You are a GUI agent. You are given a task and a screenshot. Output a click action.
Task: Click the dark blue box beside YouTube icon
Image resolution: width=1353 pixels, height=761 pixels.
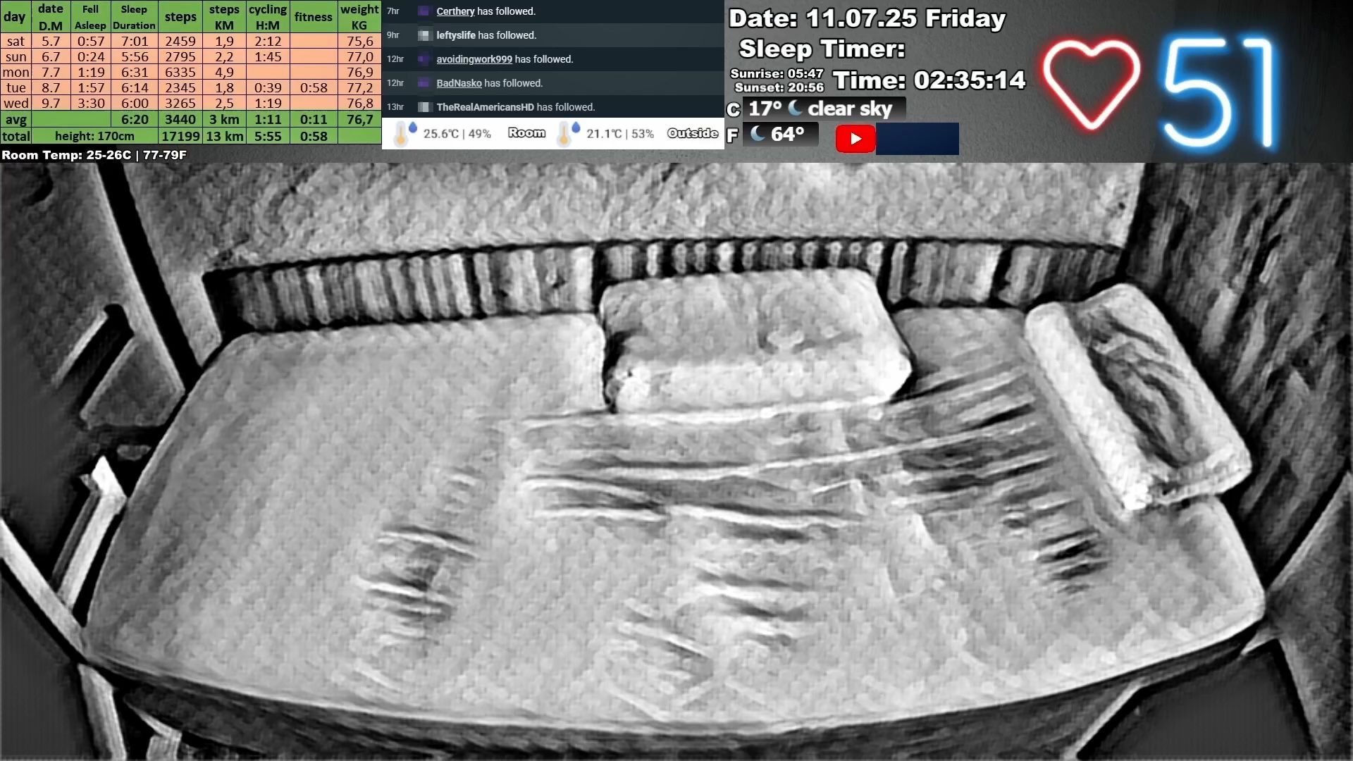[x=918, y=139]
